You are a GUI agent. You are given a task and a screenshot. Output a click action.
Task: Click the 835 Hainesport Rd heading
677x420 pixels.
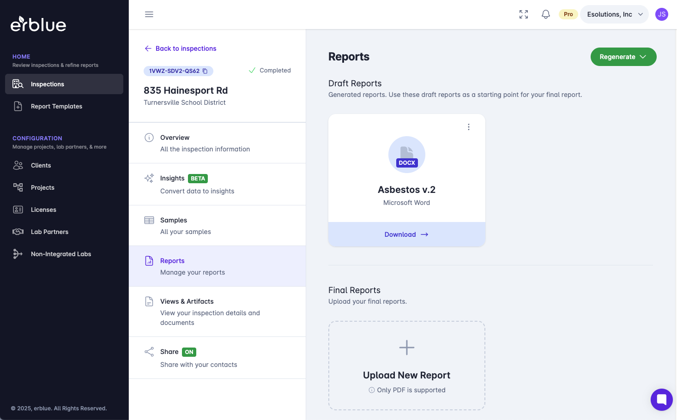coord(186,90)
